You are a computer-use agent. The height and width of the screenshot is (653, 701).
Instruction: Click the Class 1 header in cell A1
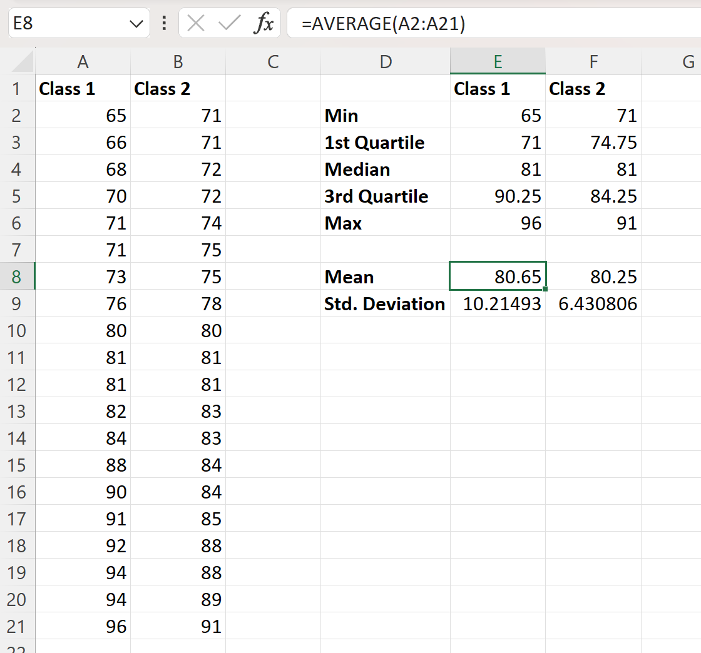[83, 89]
